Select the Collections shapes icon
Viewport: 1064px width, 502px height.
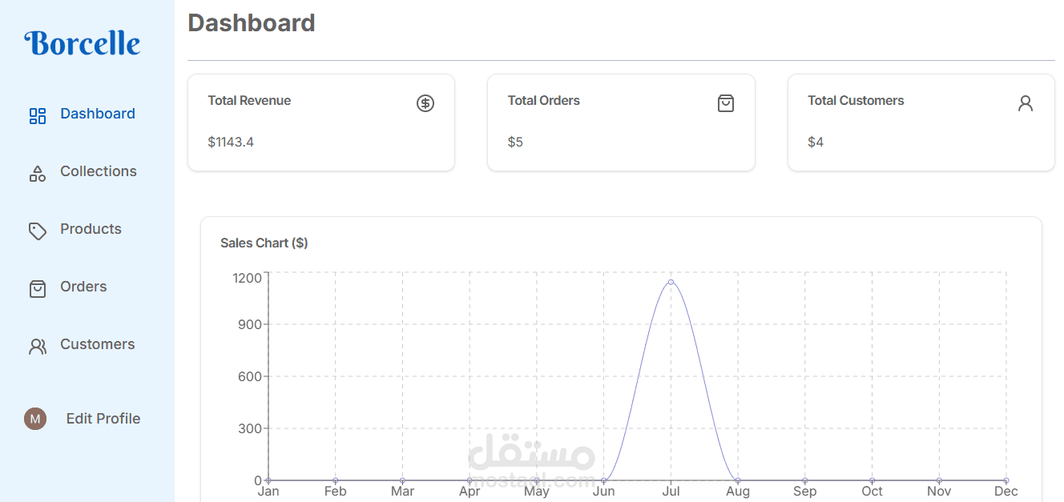tap(38, 174)
